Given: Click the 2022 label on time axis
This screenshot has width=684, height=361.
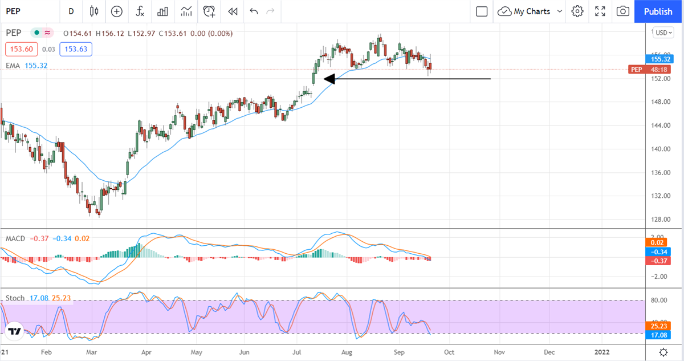Looking at the screenshot, I should pyautogui.click(x=603, y=352).
